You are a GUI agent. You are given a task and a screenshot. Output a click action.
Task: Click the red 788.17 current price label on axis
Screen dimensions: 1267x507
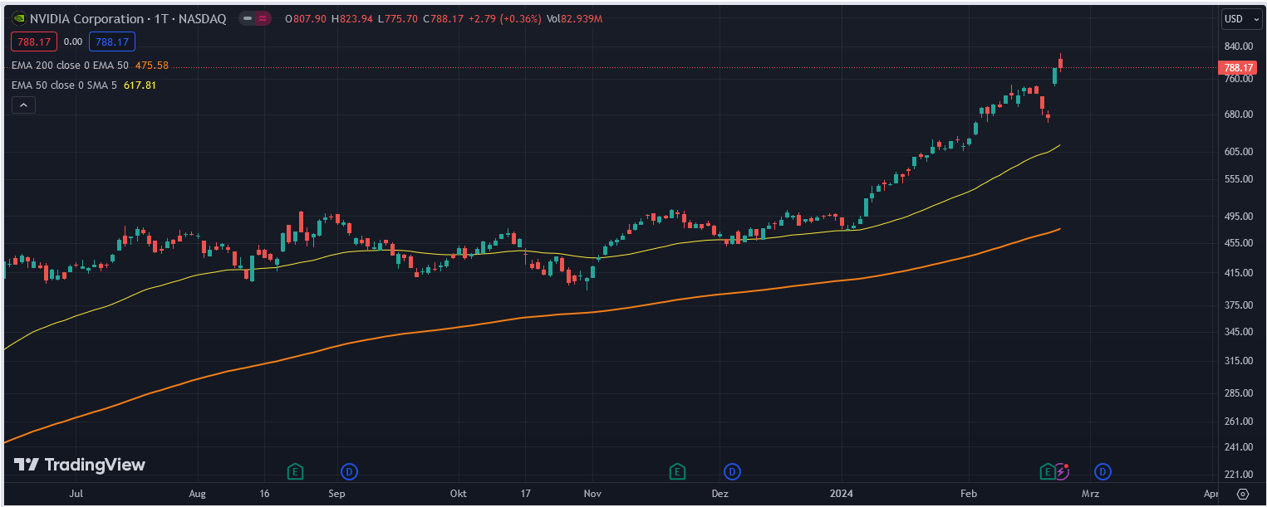(1238, 67)
